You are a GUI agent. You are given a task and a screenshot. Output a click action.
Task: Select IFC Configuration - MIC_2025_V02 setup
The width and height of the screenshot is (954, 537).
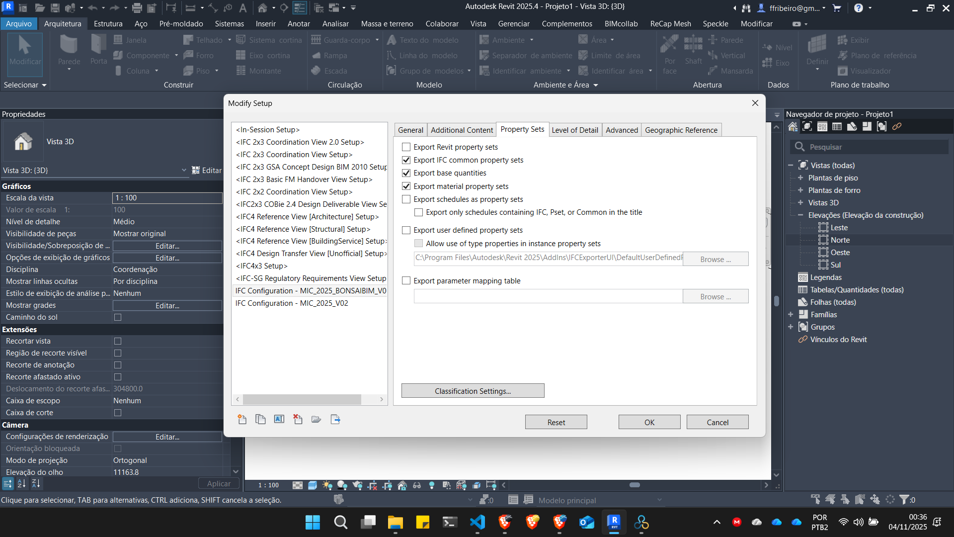[x=292, y=303]
